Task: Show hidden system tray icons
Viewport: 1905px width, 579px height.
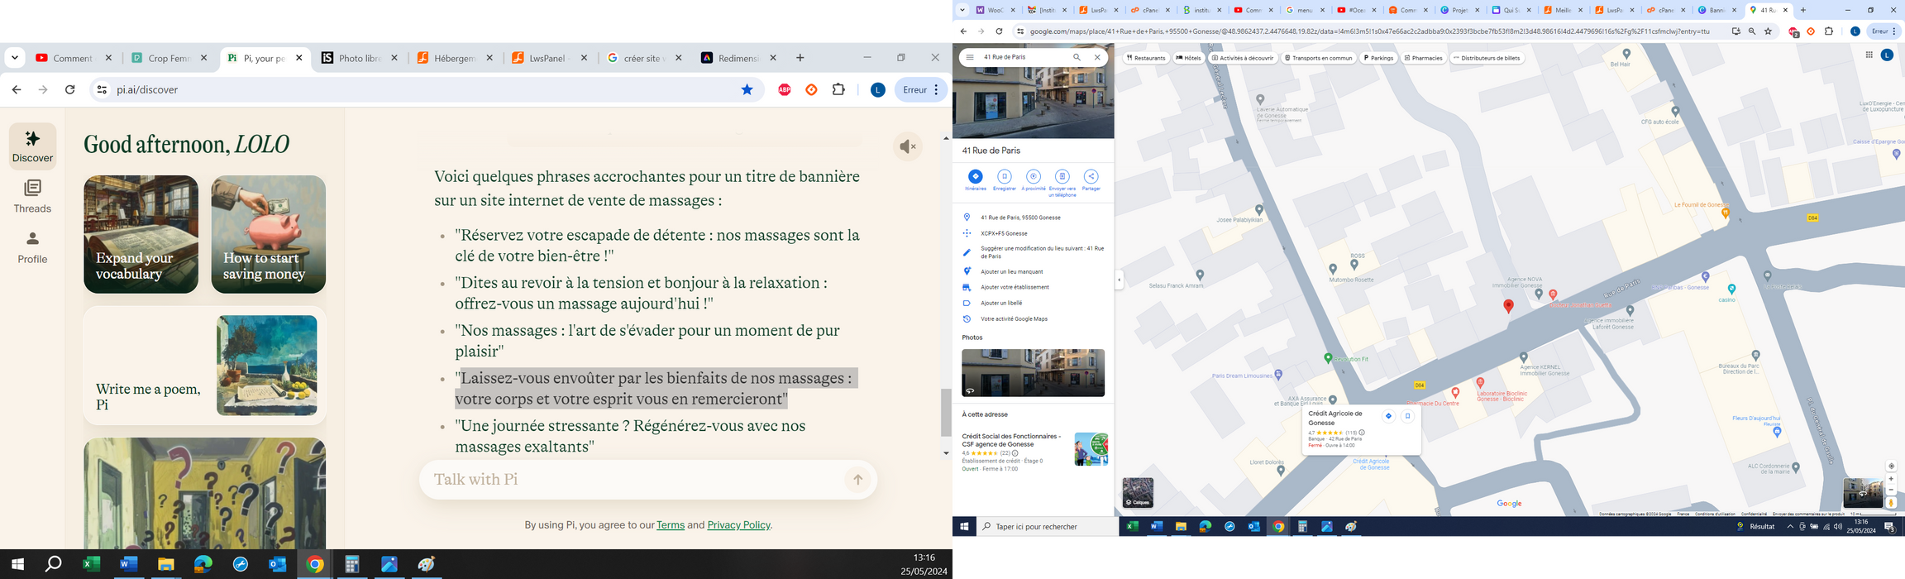Action: [x=1790, y=527]
